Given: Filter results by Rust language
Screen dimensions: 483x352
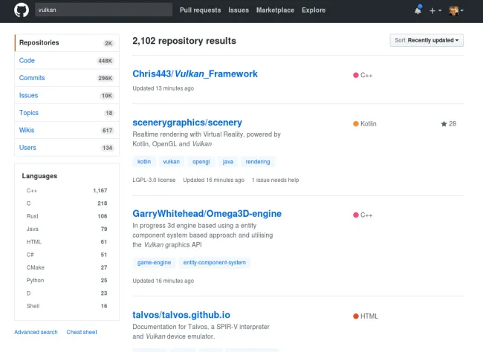Looking at the screenshot, I should (67, 216).
